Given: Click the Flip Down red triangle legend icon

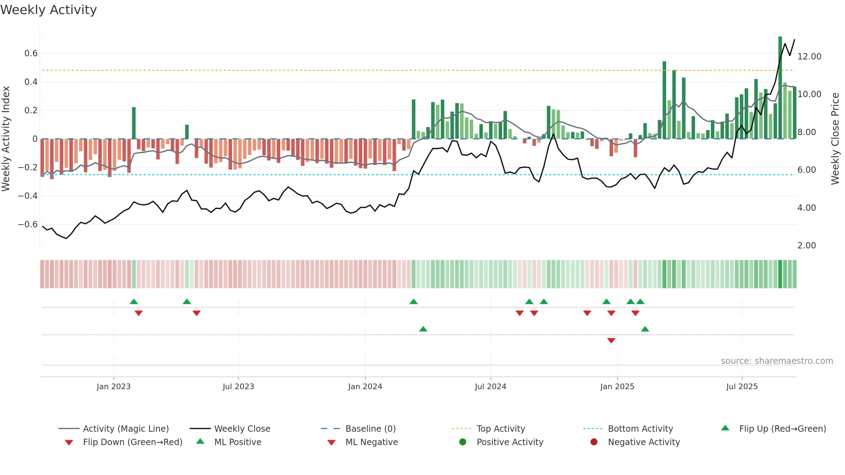Looking at the screenshot, I should coord(69,443).
